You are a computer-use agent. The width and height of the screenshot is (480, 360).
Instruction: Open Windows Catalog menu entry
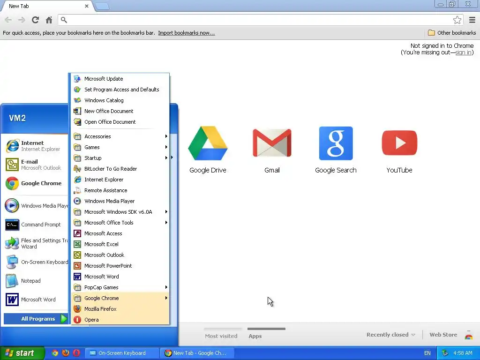pos(120,100)
